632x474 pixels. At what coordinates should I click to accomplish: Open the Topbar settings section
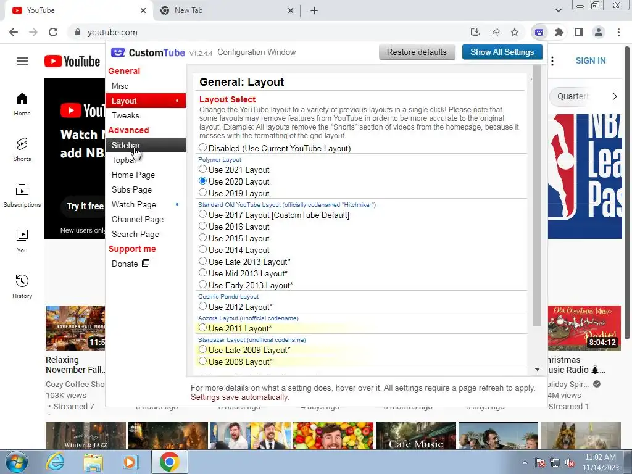[x=146, y=160]
